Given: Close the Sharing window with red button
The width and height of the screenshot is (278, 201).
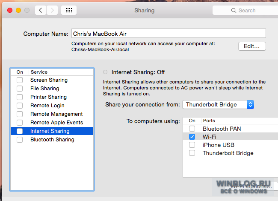Looking at the screenshot, I should click(10, 10).
